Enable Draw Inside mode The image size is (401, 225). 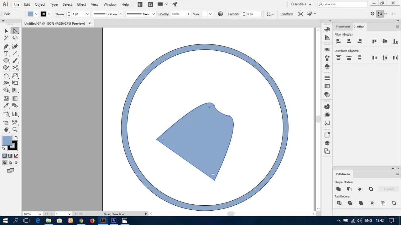point(16,163)
